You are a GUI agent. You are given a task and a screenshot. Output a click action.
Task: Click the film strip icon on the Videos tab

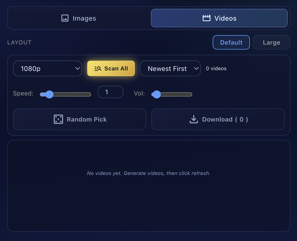(206, 18)
